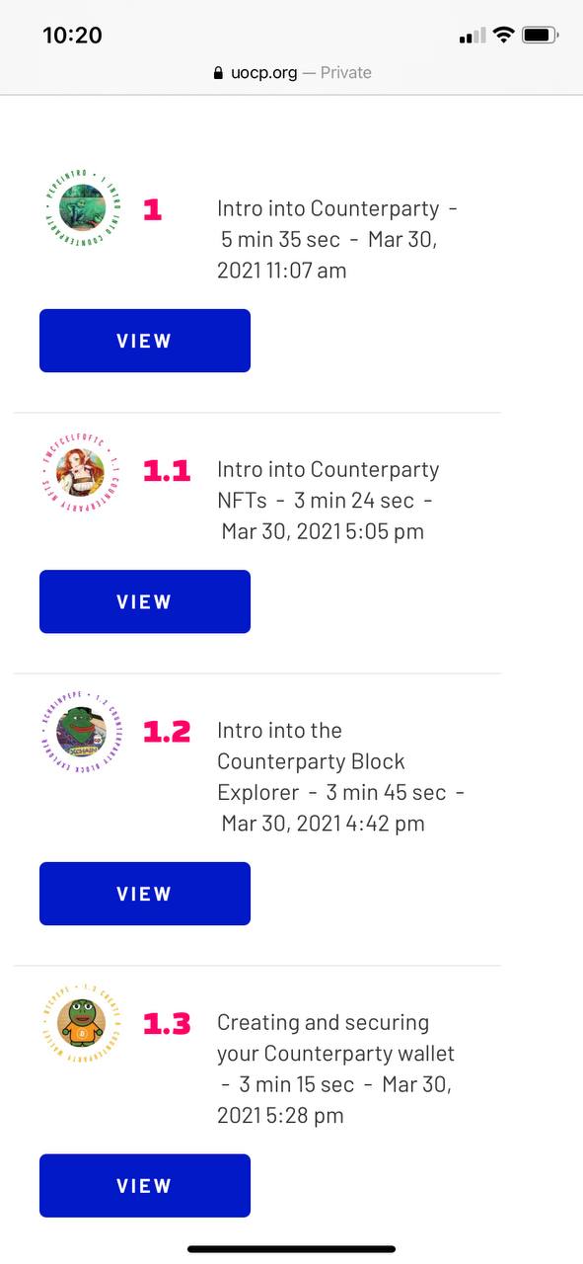Tap the lock icon in address bar

219,73
